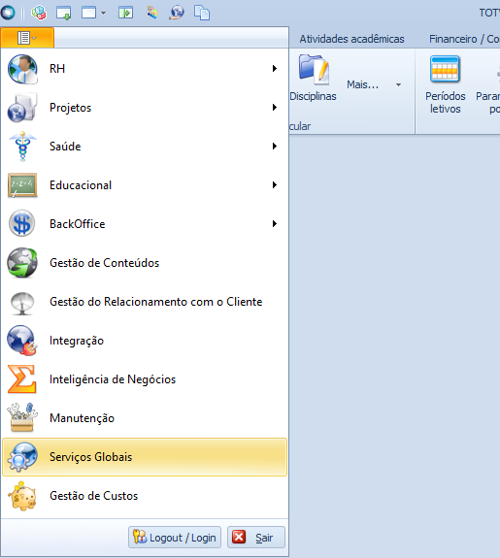Screen dimensions: 500x558
Task: Open the RH module icon
Action: click(x=22, y=69)
